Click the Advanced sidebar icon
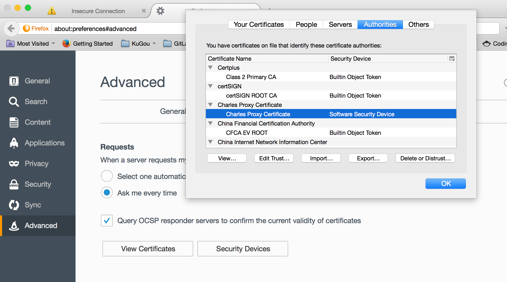This screenshot has width=507, height=282. coord(14,225)
